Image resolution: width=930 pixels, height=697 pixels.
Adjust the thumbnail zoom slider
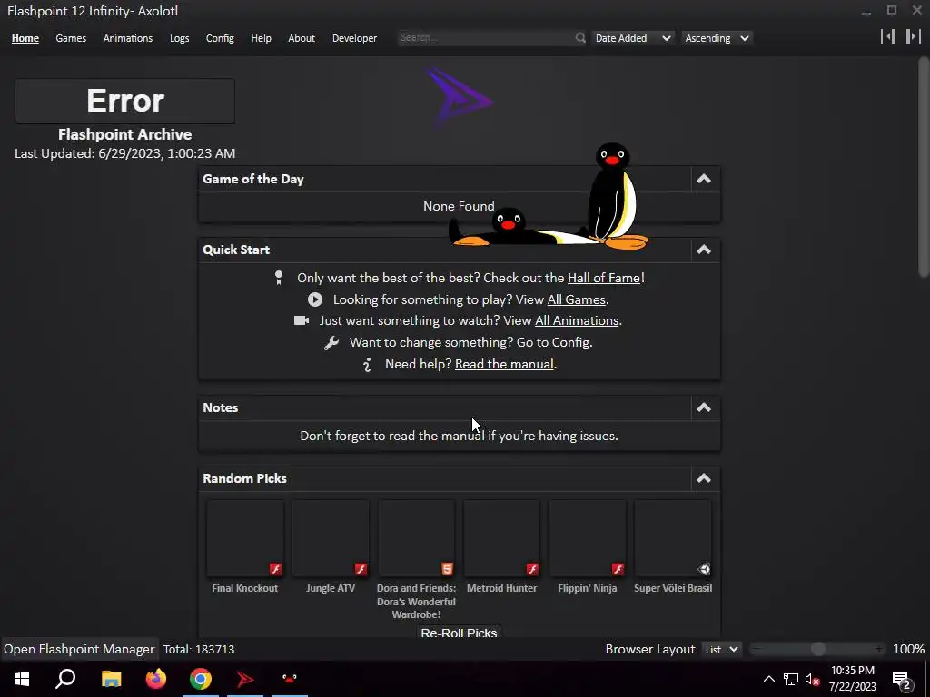point(818,650)
